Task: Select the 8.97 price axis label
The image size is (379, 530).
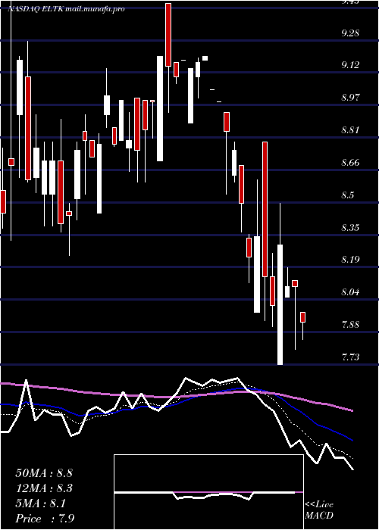Action: click(350, 98)
